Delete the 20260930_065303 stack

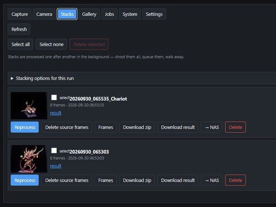coord(236,180)
